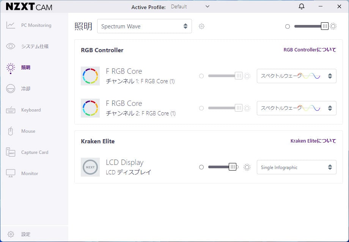
Task: Open channel 2 スペクトルウェーブ effect dropdown
Action: [297, 108]
